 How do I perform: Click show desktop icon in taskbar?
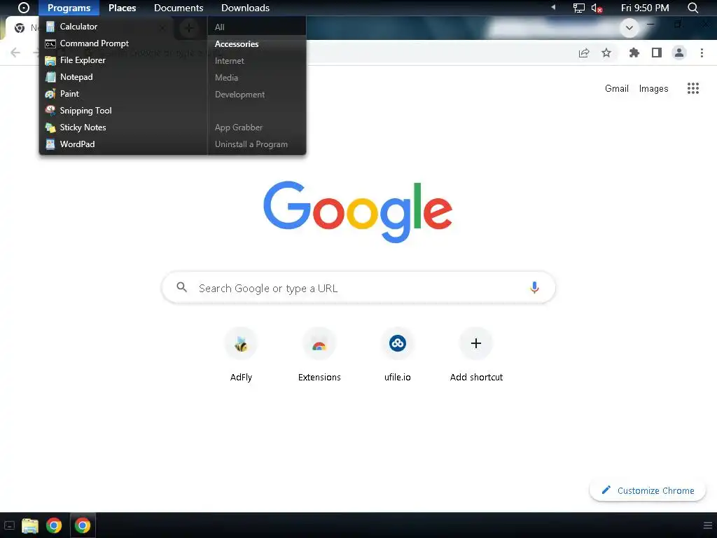coord(9,525)
